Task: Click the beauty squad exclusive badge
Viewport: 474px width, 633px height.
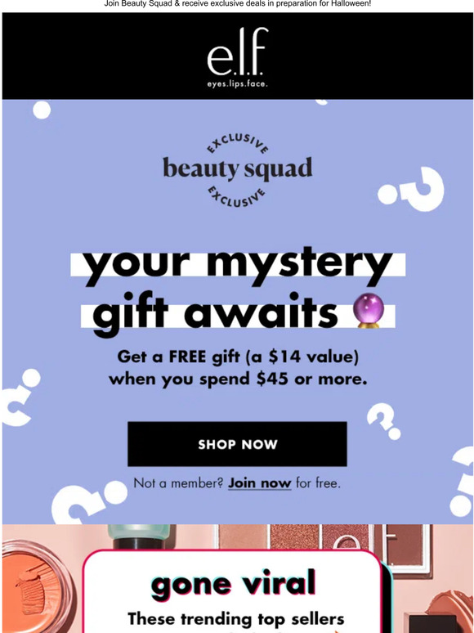Action: coord(237,168)
